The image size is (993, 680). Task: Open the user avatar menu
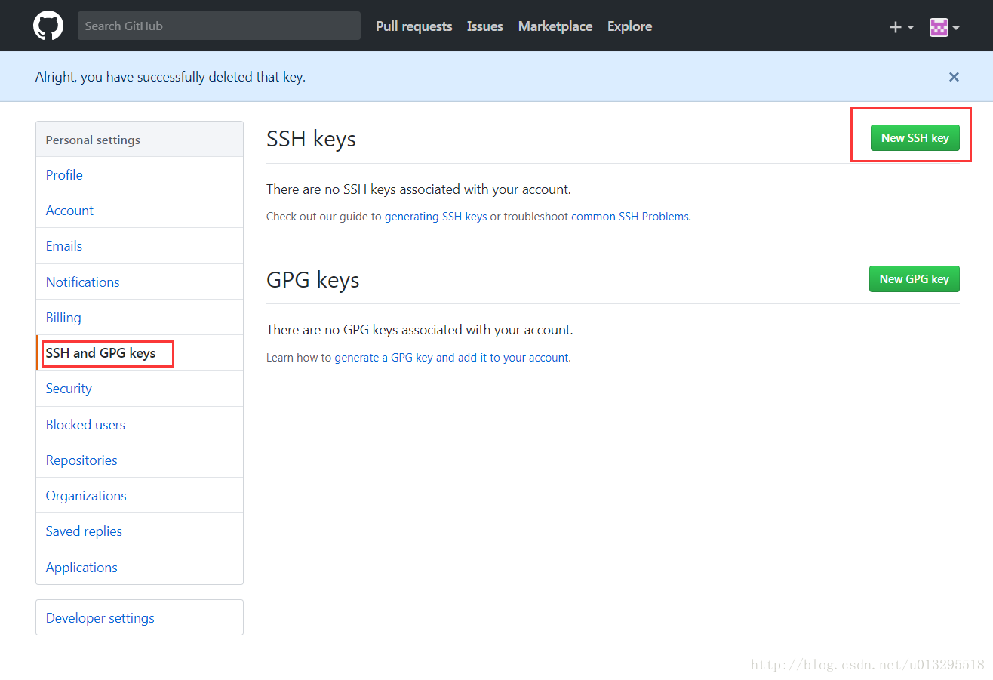coord(944,28)
